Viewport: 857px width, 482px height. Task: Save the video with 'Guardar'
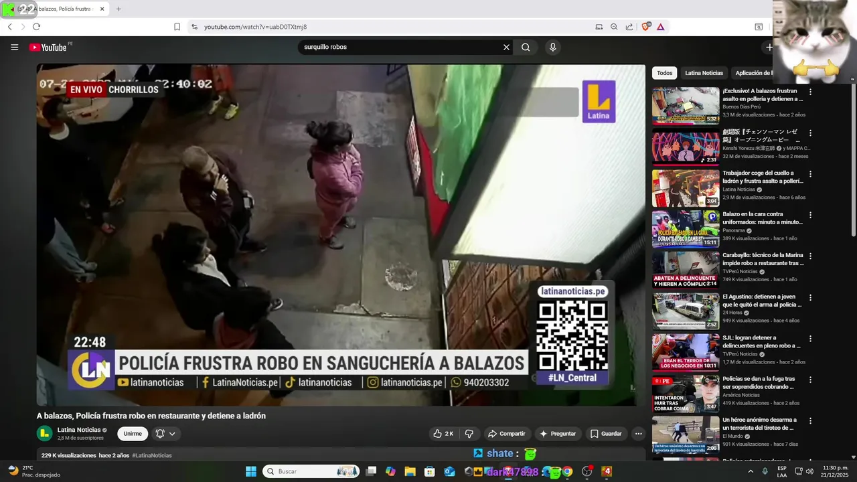[x=606, y=434]
